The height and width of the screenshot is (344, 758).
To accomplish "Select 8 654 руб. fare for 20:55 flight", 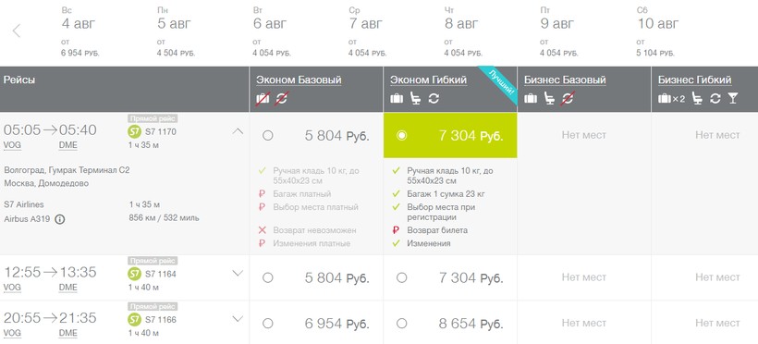I will click(x=401, y=324).
